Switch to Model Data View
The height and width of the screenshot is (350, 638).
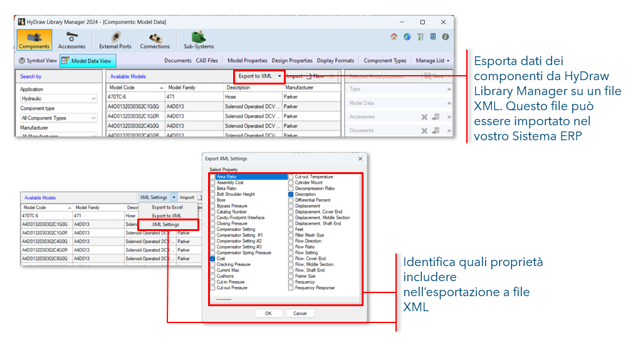pyautogui.click(x=88, y=61)
